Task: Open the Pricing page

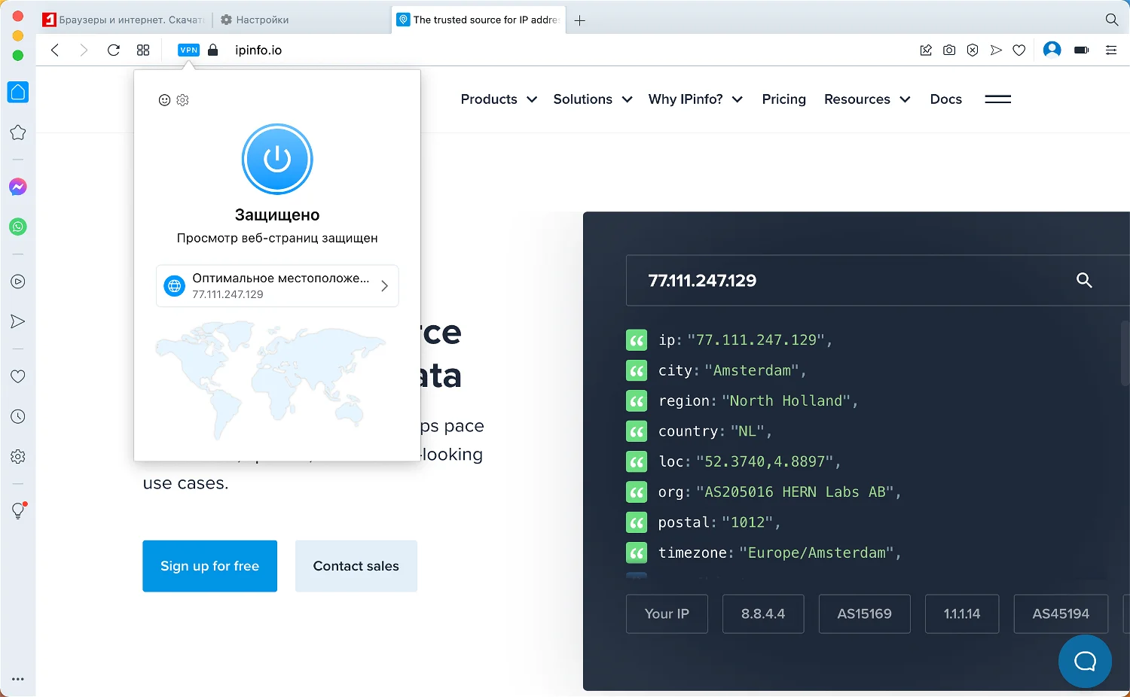Action: 783,99
